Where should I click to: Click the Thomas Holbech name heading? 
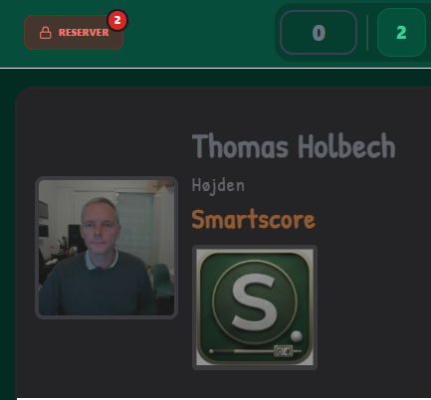click(x=294, y=146)
